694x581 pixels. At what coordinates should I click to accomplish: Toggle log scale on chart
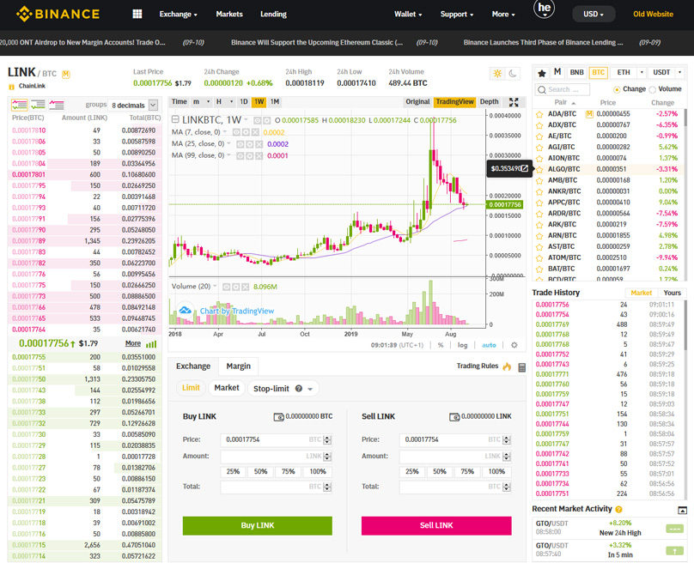462,345
